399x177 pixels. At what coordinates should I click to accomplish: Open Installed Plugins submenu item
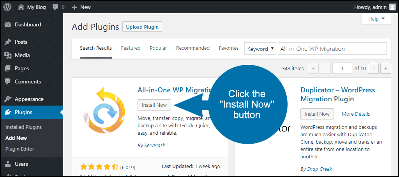(23, 127)
